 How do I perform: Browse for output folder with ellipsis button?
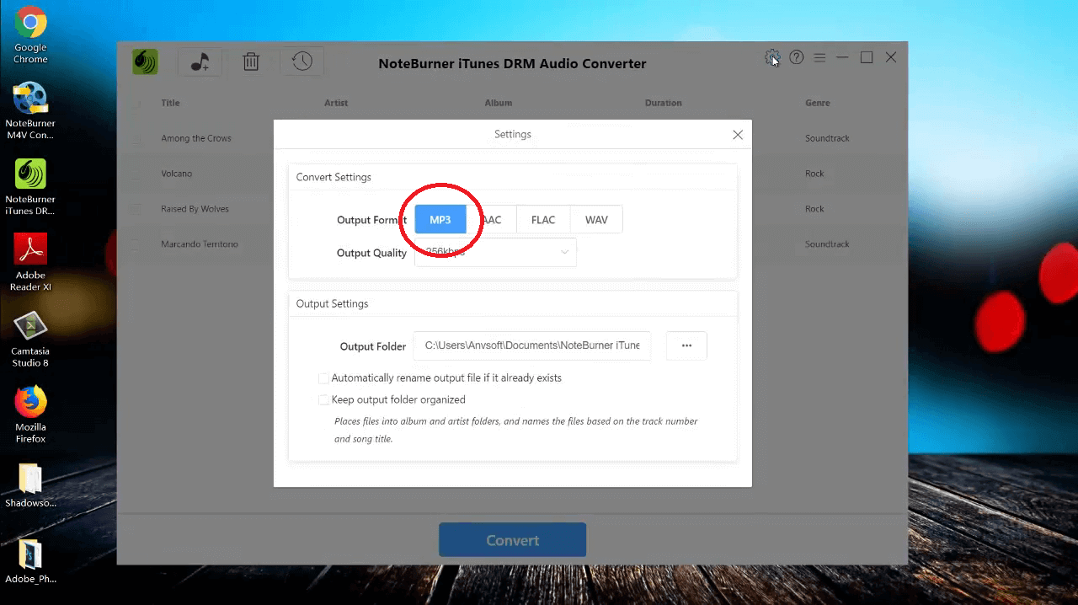(686, 345)
